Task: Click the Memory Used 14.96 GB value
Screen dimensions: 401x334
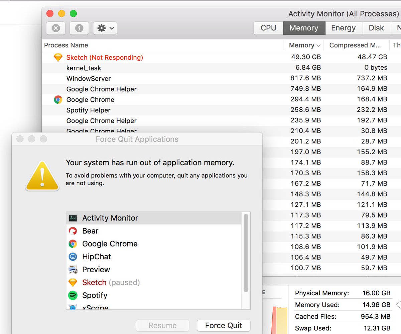Action: click(376, 305)
